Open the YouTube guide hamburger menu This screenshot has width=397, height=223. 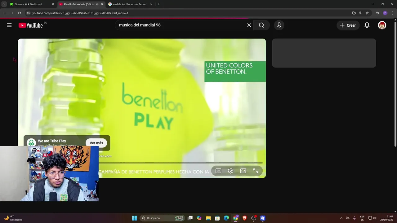[x=9, y=25]
